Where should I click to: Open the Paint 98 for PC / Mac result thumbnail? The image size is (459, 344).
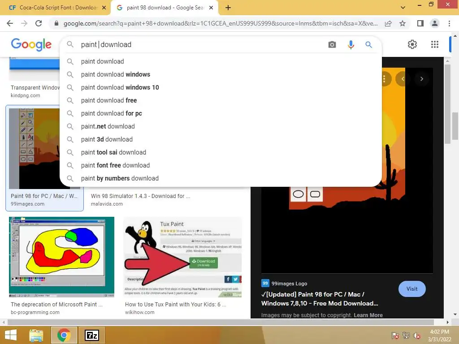point(34,149)
